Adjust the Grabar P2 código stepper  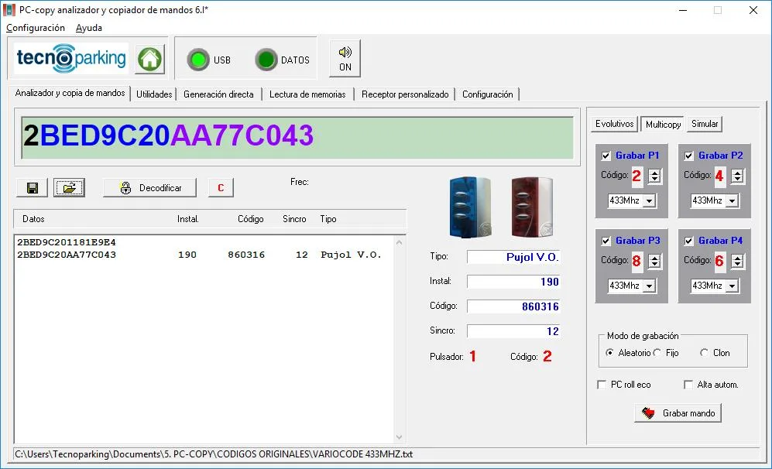coord(737,176)
